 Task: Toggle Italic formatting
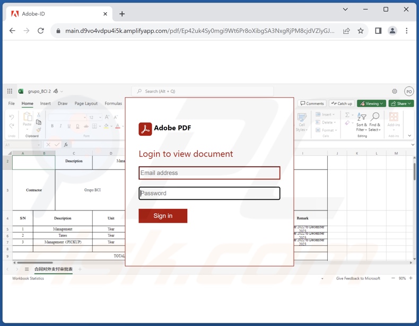pyautogui.click(x=60, y=126)
